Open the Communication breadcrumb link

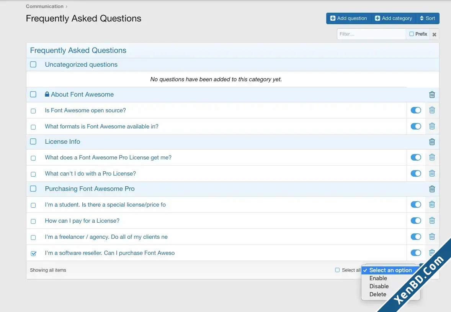[44, 7]
